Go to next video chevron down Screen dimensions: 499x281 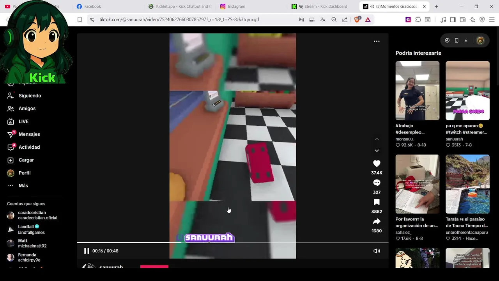pos(377,151)
